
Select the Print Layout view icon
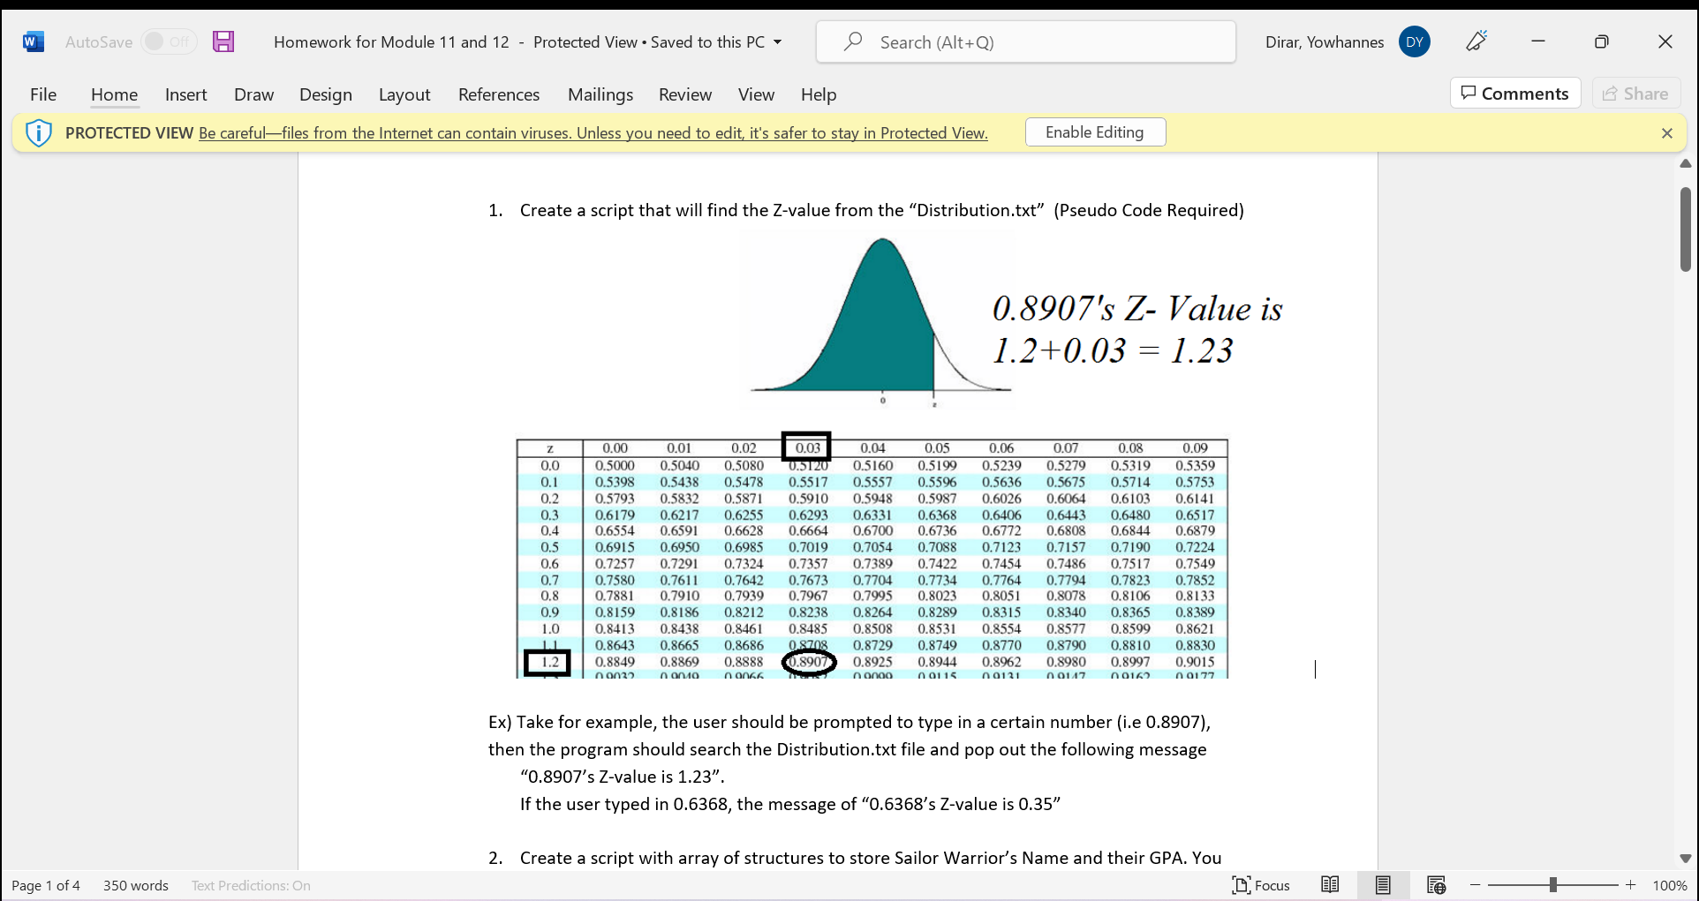1383,884
